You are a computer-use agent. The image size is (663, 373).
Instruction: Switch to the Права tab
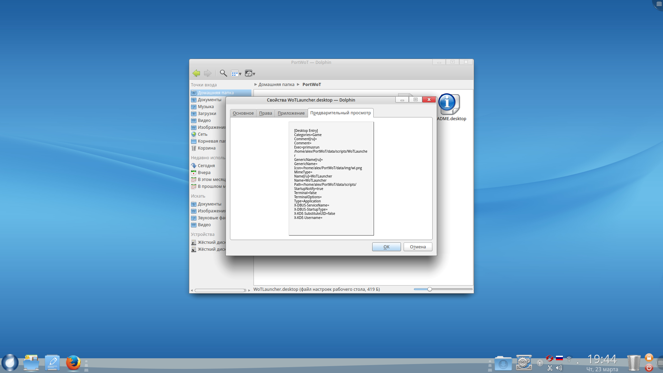tap(266, 113)
